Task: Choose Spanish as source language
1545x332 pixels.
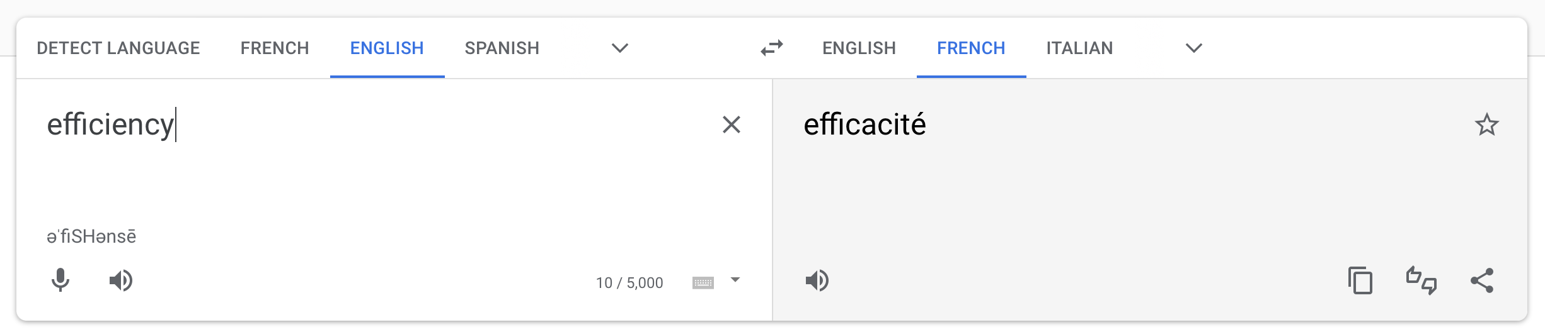Action: click(502, 48)
